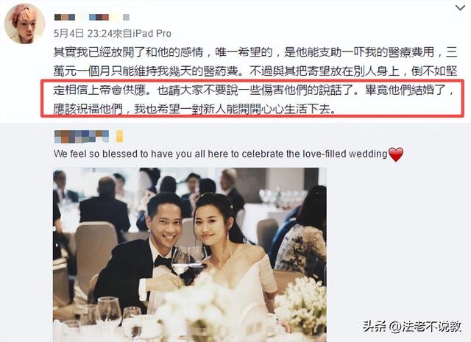Click the @法老不说教 watermark handle

click(x=425, y=327)
